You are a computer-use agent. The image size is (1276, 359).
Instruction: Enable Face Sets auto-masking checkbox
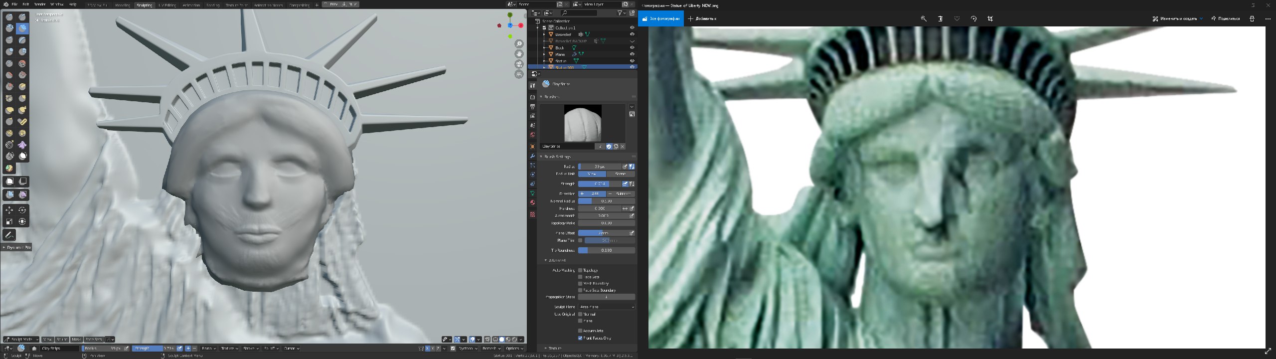click(x=580, y=277)
